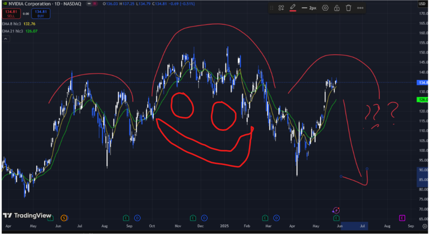Open the drawing templates icon in floating toolbar
Viewport: 429px width, 235px height.
pos(281,8)
